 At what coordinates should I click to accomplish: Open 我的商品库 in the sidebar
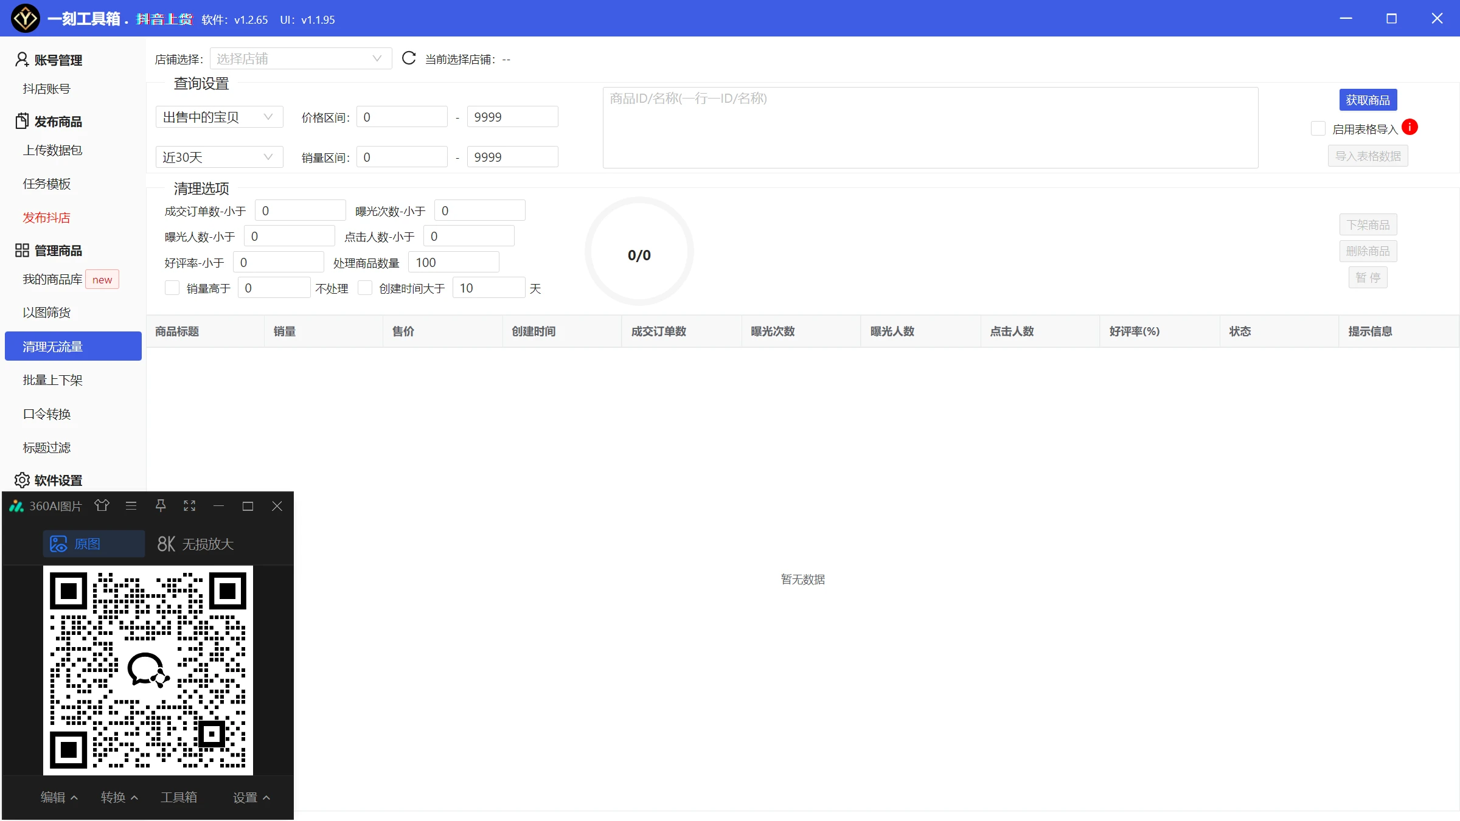[x=52, y=279]
